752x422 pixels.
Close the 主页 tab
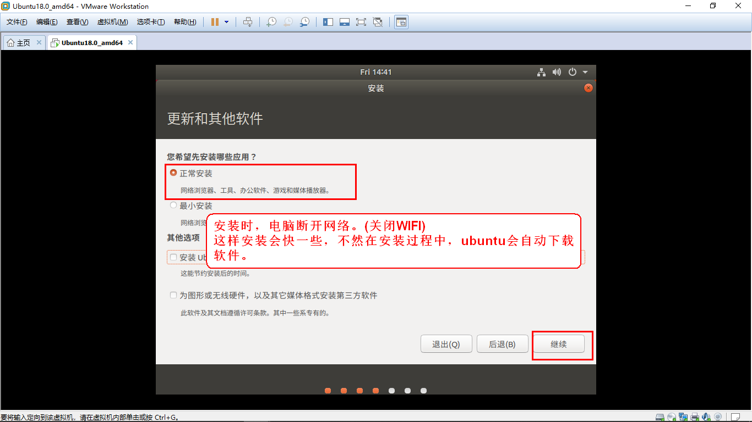point(39,42)
